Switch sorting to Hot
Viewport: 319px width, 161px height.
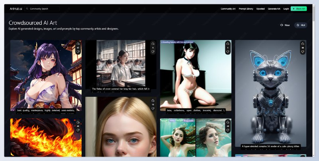[x=301, y=25]
